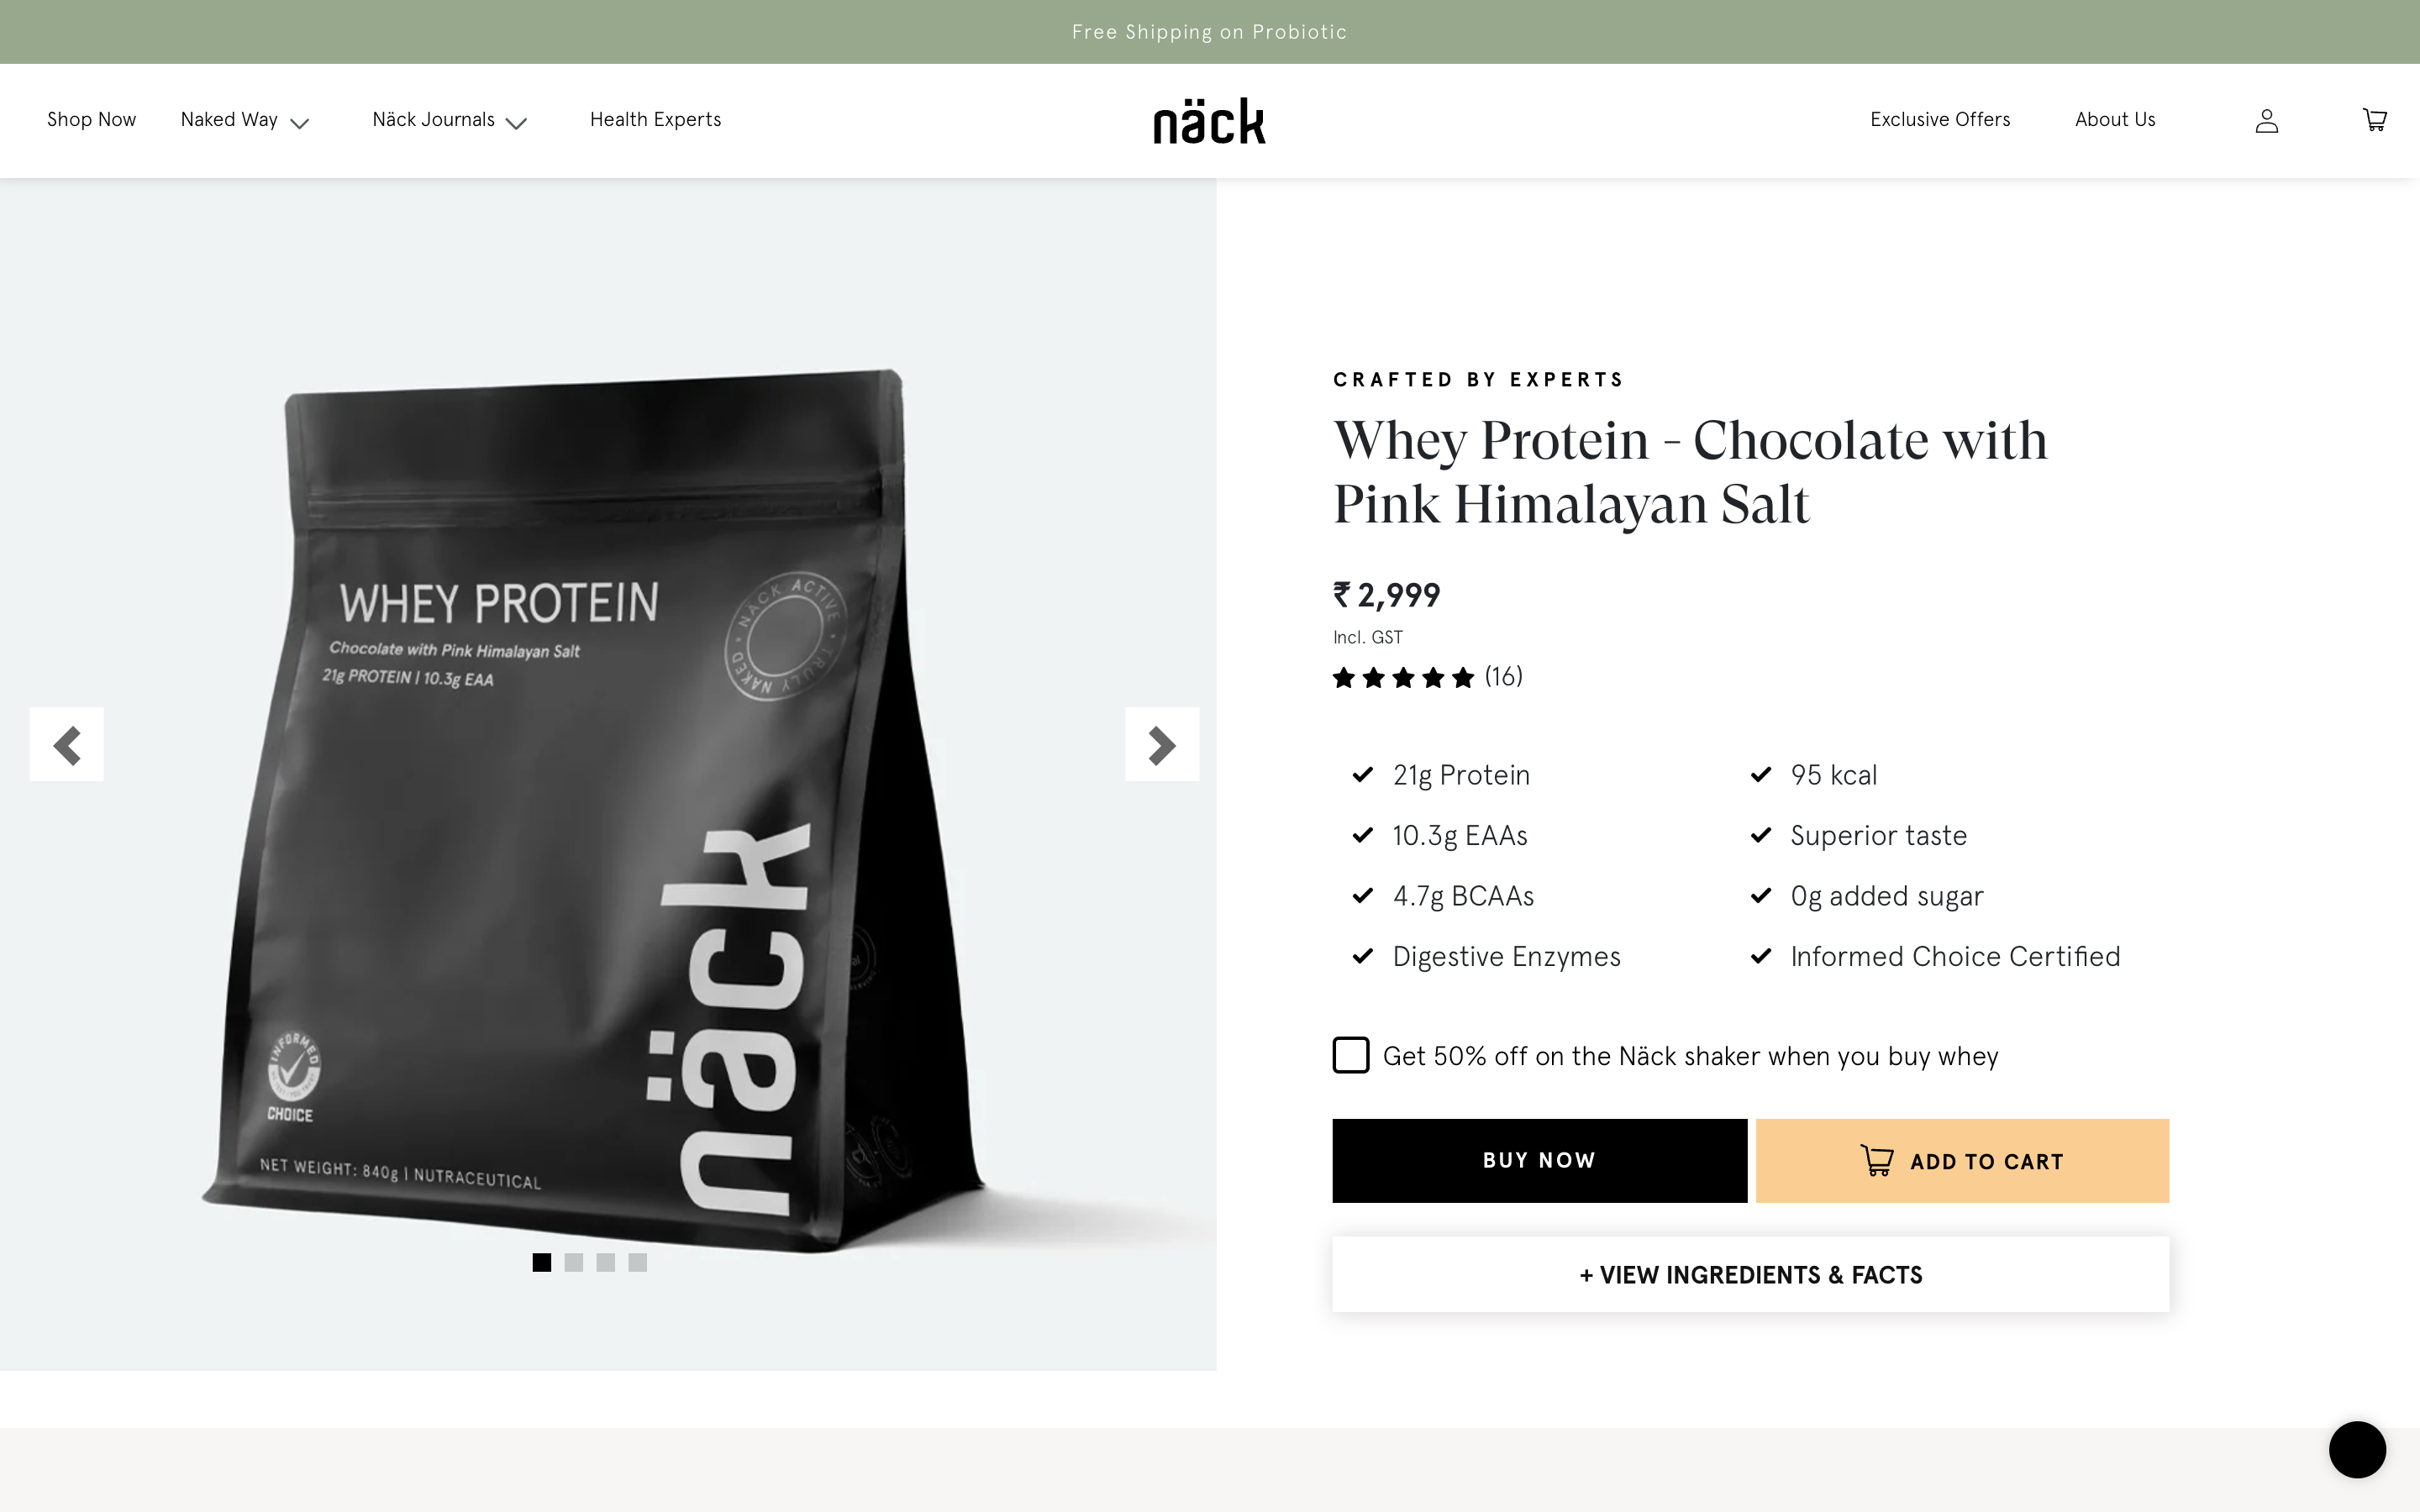
Task: Click the näck logo in header
Action: pos(1209,121)
